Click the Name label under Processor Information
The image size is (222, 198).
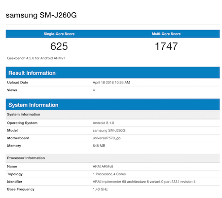pos(12,166)
